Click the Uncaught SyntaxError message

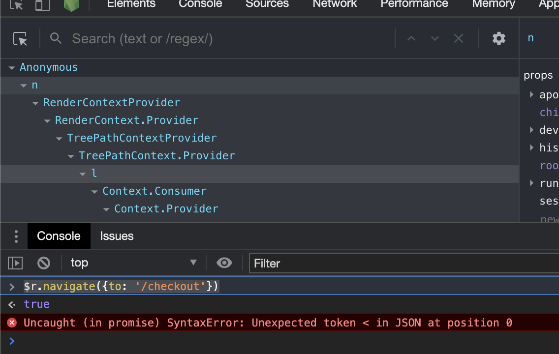pos(268,323)
